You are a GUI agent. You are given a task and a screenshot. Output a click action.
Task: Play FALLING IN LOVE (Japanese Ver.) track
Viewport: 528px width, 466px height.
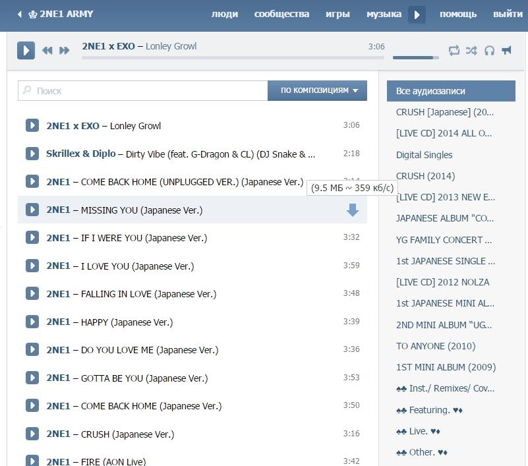[x=32, y=293]
